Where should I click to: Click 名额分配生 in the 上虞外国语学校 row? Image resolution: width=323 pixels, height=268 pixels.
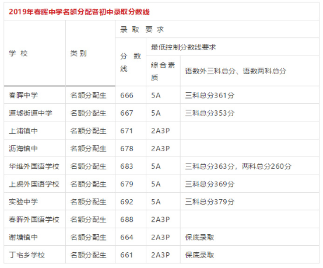[x=88, y=184]
